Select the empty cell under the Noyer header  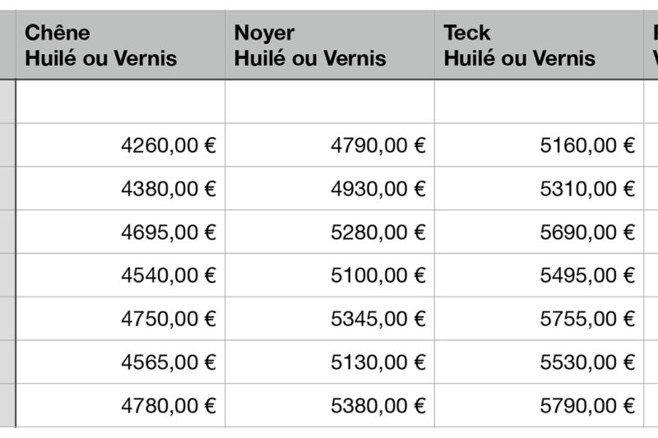[x=329, y=102]
